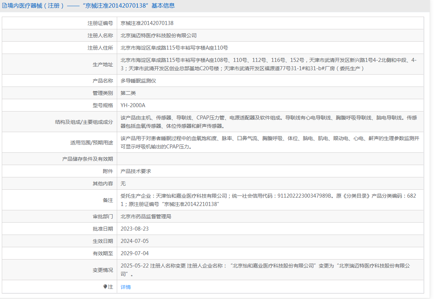Click expiry date 2029-07-04

(135, 253)
